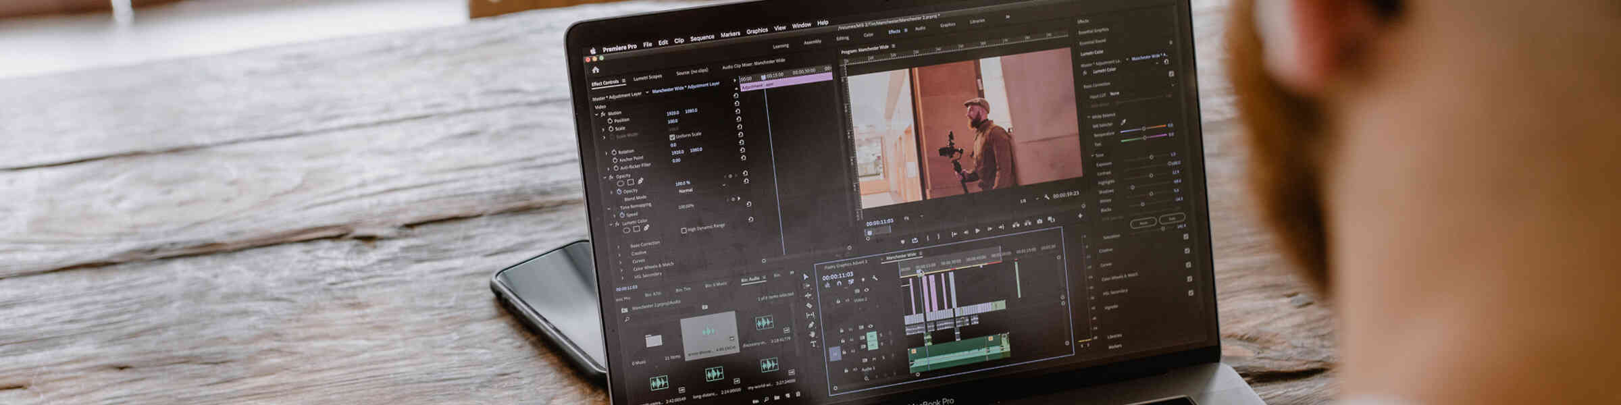Select the Selection arrow tool
Viewport: 1621px width, 405px height.
[805, 277]
